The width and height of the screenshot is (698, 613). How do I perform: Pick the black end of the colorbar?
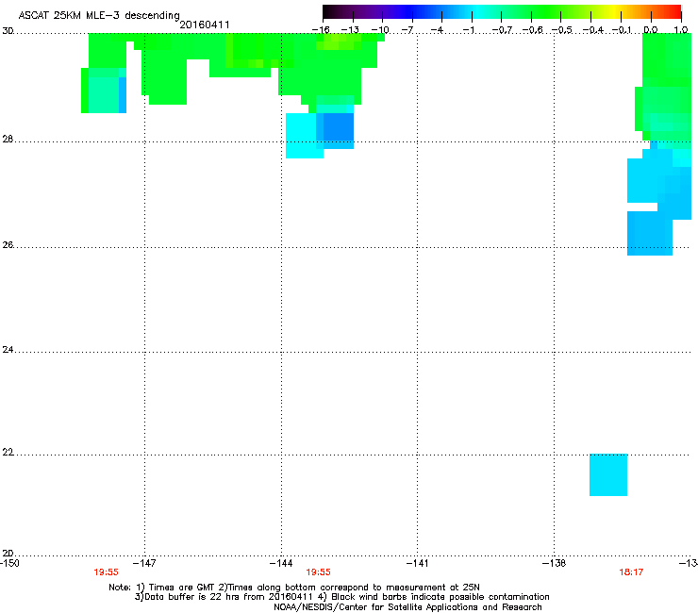point(329,11)
